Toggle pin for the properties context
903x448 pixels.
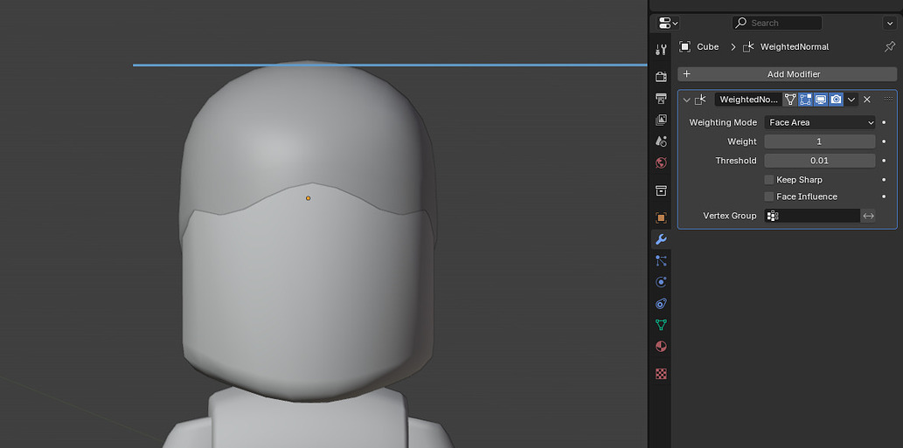click(890, 46)
